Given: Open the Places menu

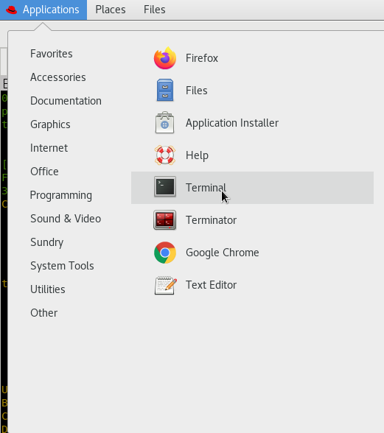Looking at the screenshot, I should pyautogui.click(x=111, y=10).
